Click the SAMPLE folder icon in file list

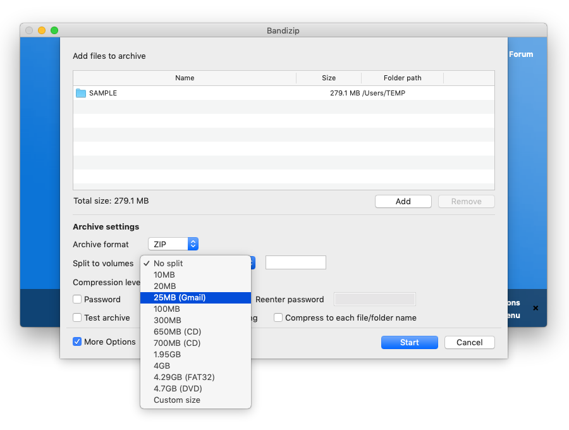coord(81,93)
